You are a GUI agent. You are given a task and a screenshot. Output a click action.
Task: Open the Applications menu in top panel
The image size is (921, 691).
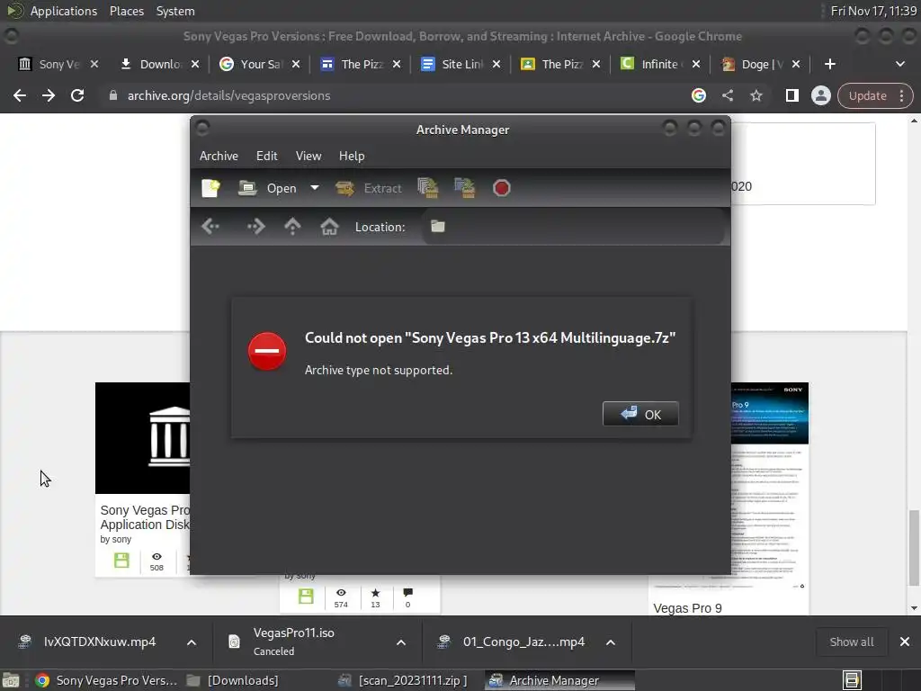(64, 11)
